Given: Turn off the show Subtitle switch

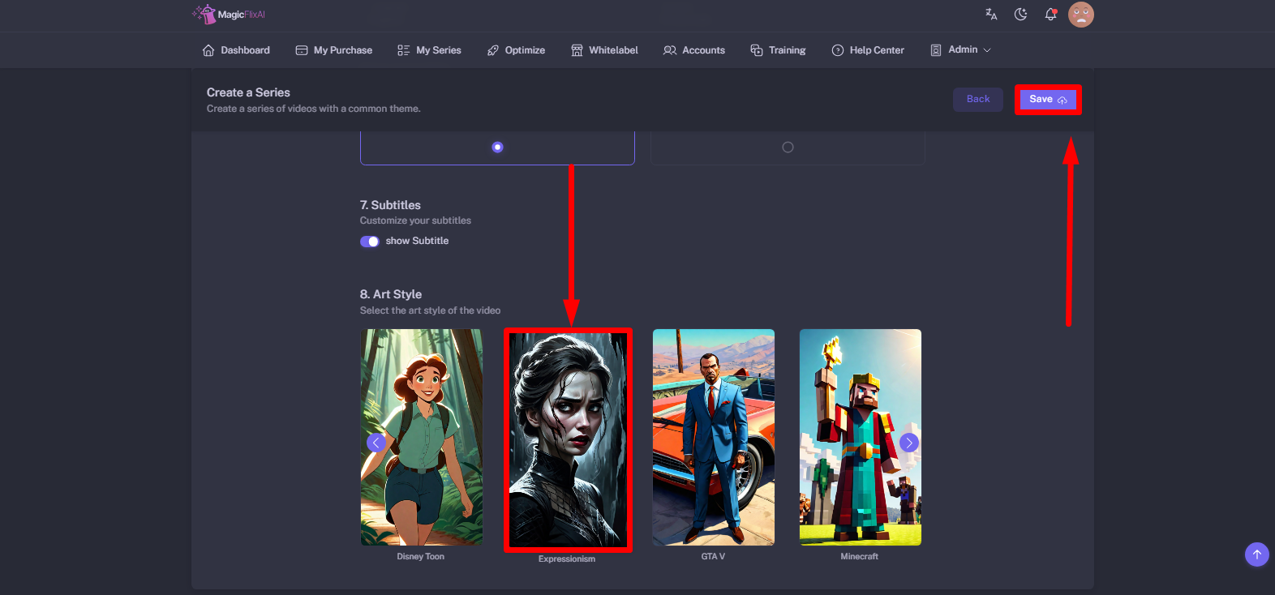Looking at the screenshot, I should click(x=370, y=242).
